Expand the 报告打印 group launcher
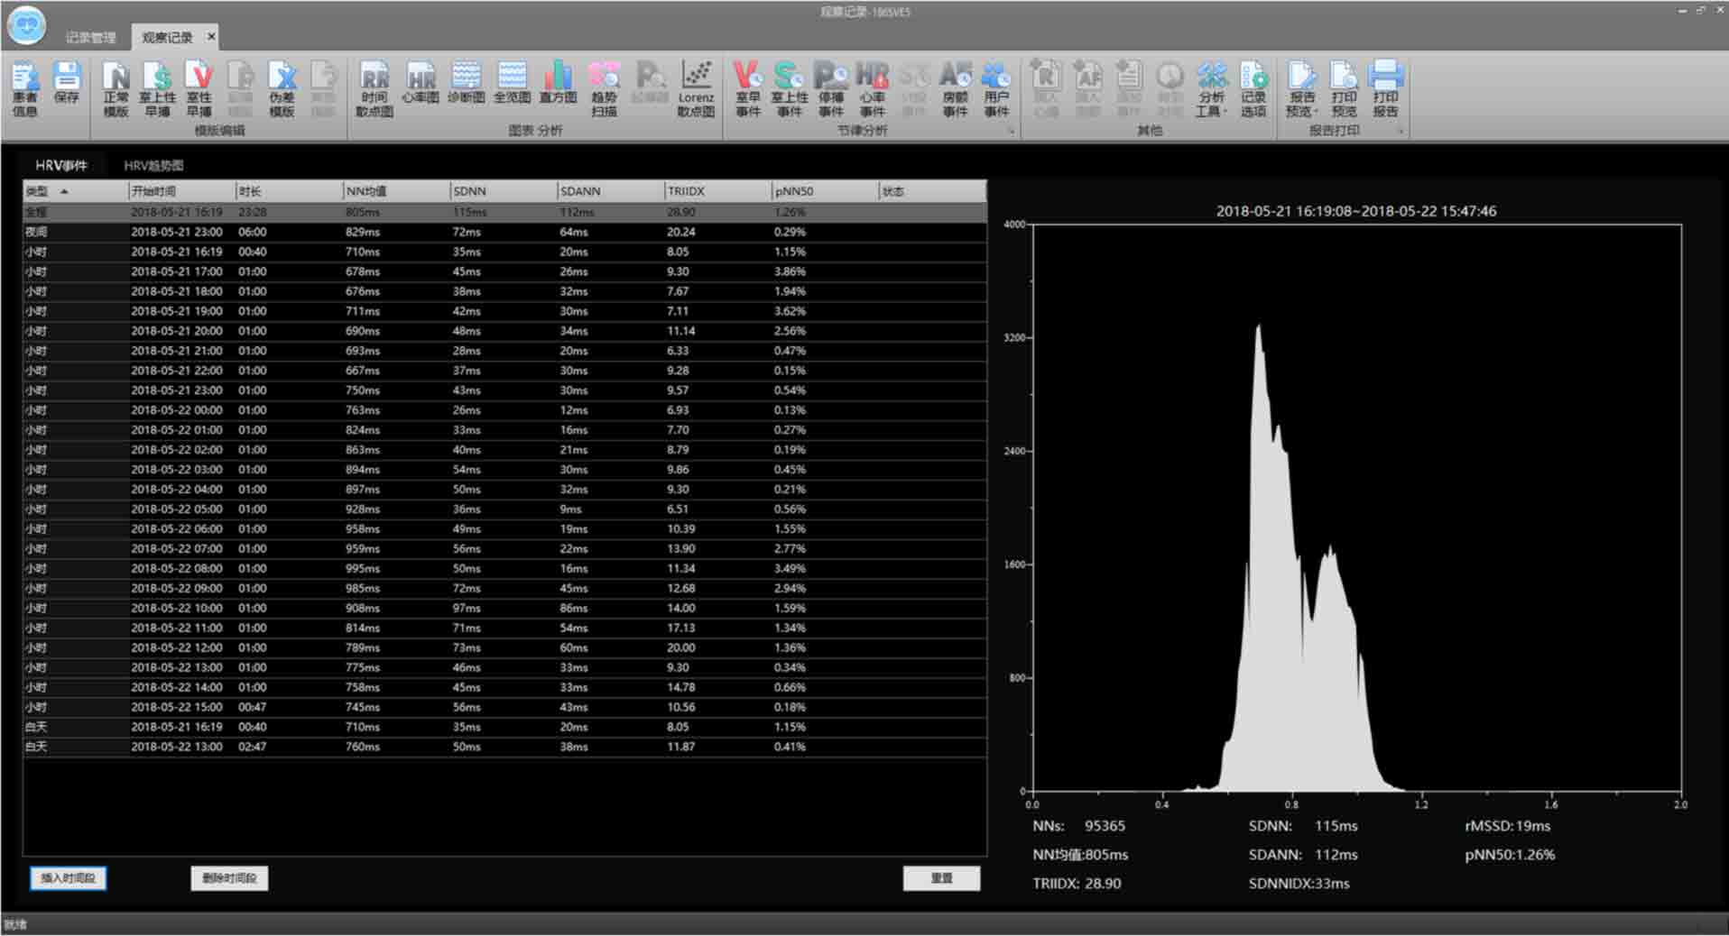This screenshot has width=1729, height=936. [x=1401, y=132]
